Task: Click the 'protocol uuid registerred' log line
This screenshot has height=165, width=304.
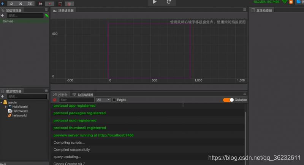Action: click(75, 120)
